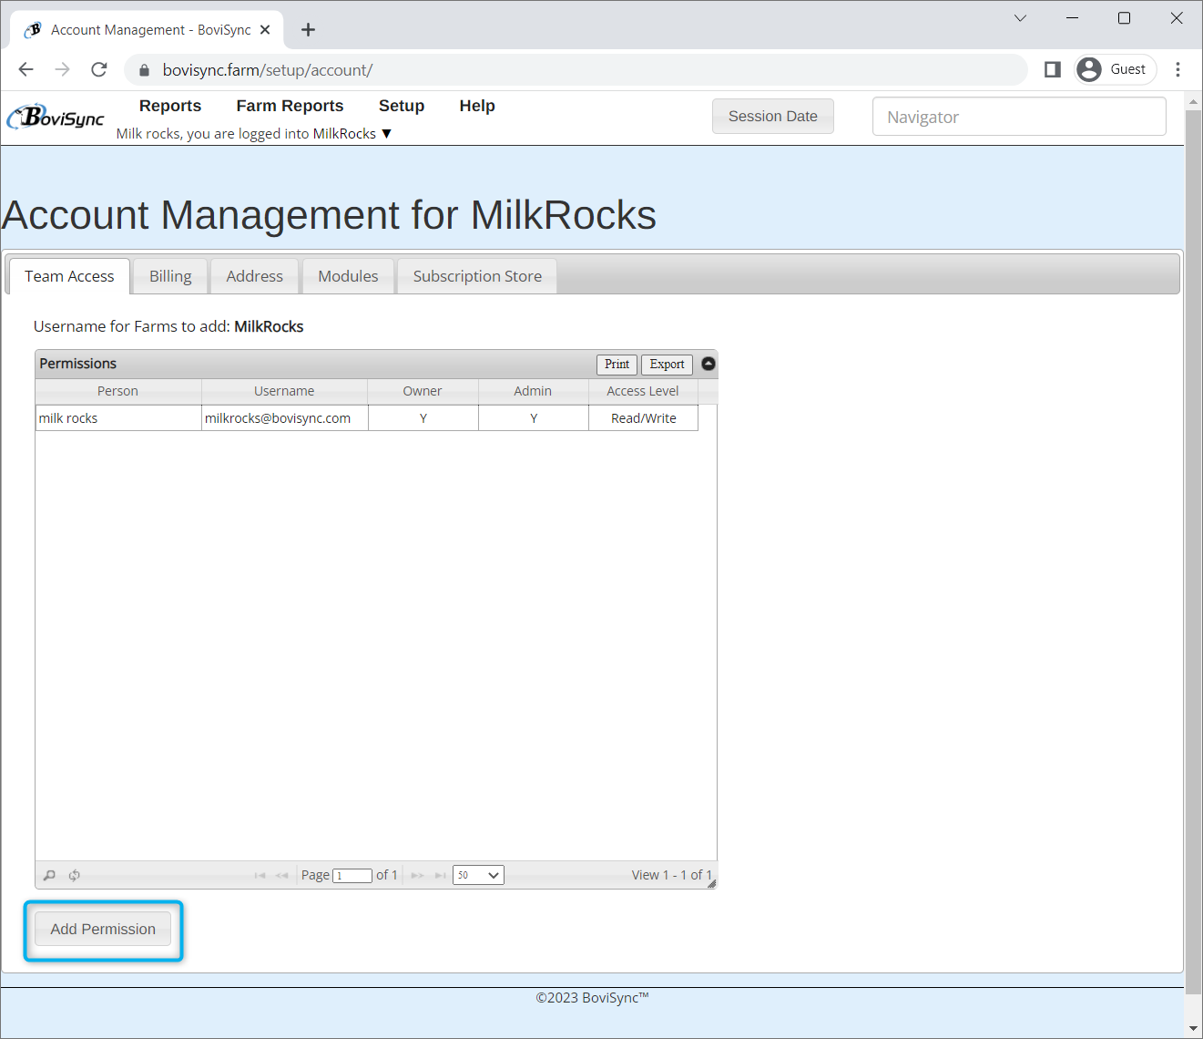This screenshot has width=1203, height=1039.
Task: Switch to the Team Access tab
Action: 69,276
